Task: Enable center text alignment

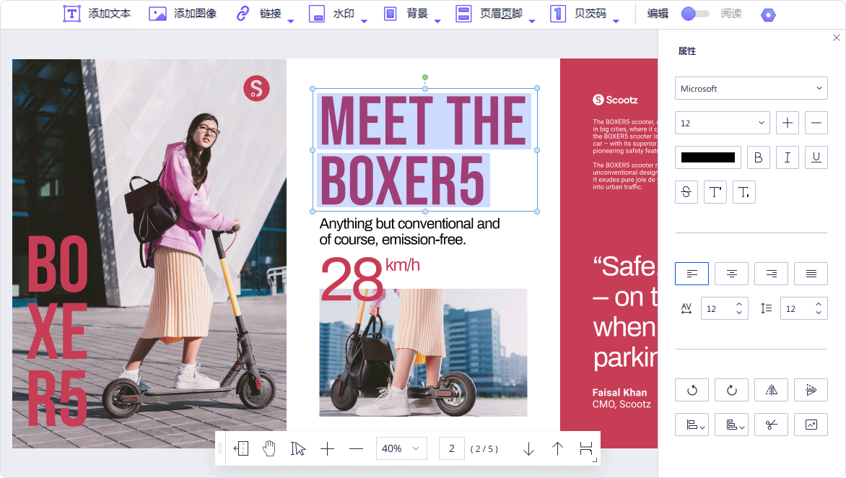Action: coord(731,274)
